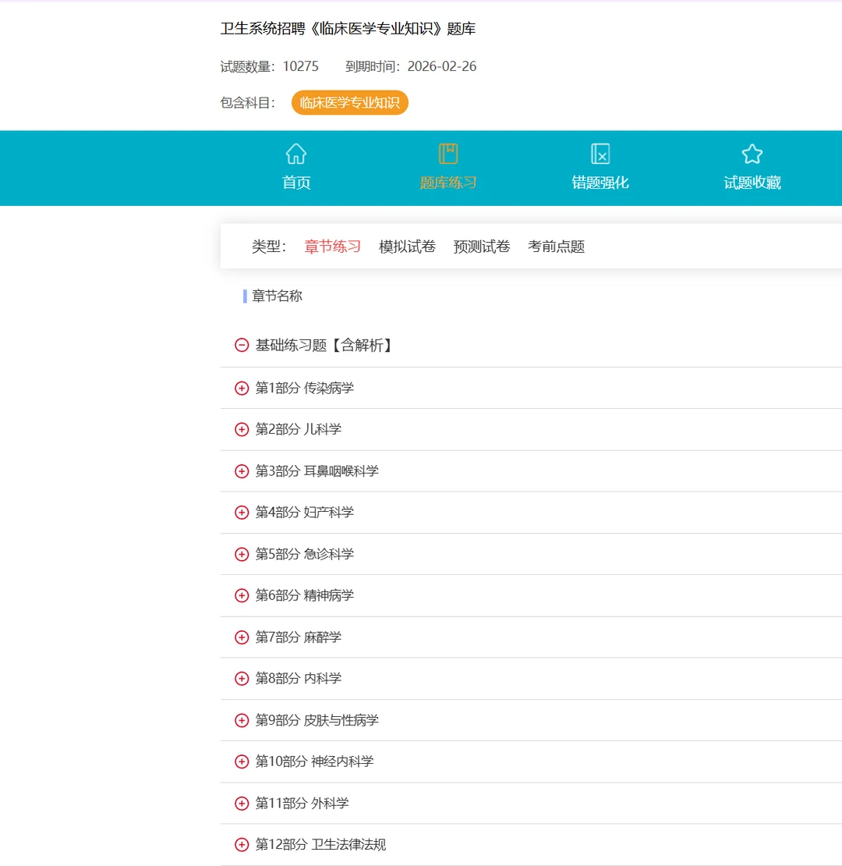Viewport: 842px width, 866px height.
Task: Switch to 考前点题 type tab
Action: coord(556,247)
